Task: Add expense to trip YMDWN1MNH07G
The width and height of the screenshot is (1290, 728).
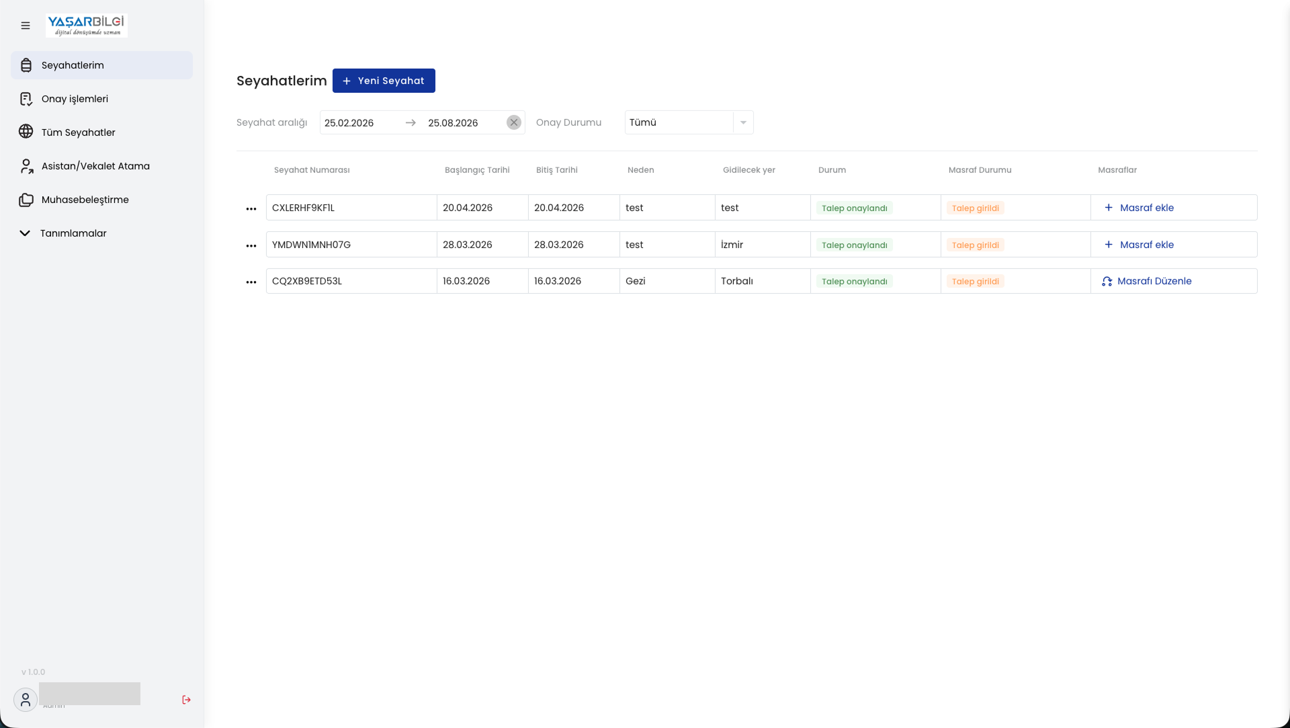Action: tap(1139, 245)
